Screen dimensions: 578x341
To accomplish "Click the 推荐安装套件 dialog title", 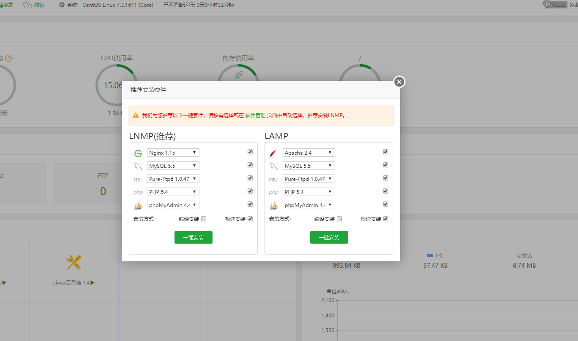I will (148, 90).
